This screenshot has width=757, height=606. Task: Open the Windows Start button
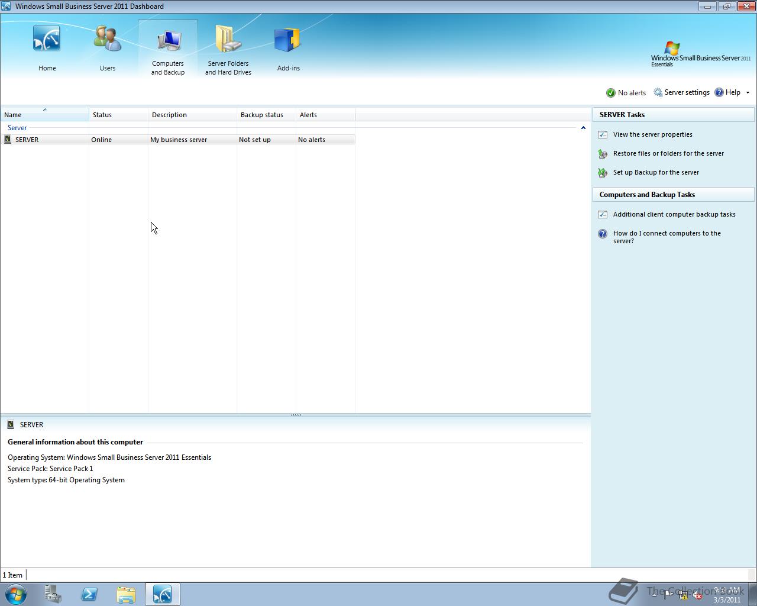16,594
